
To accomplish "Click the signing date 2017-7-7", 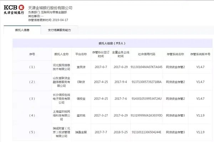I will tap(101, 132).
